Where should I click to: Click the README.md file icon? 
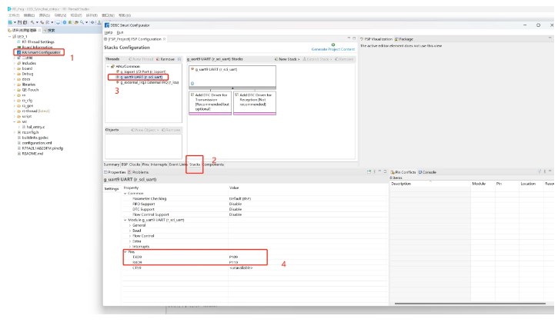pos(19,154)
